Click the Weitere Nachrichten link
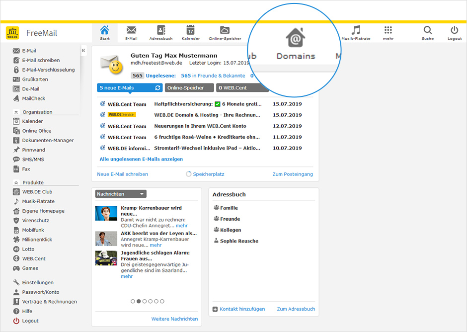 click(174, 319)
